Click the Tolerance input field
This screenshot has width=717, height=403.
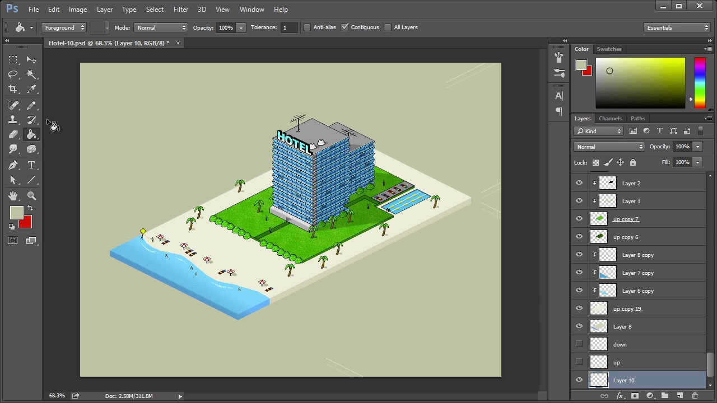click(x=288, y=27)
